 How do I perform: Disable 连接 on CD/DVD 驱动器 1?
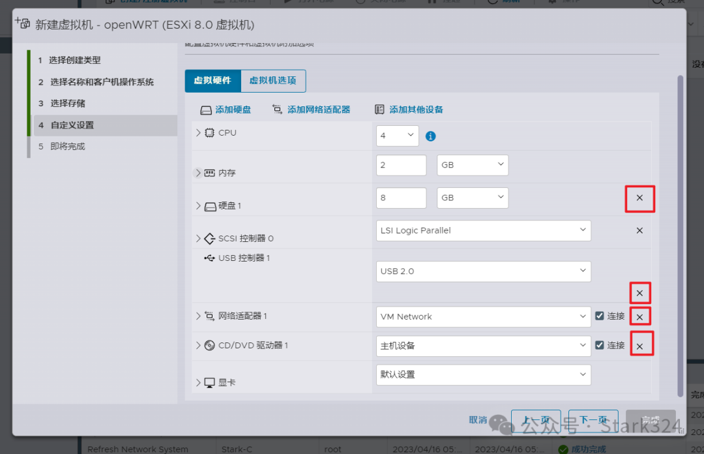coord(599,345)
